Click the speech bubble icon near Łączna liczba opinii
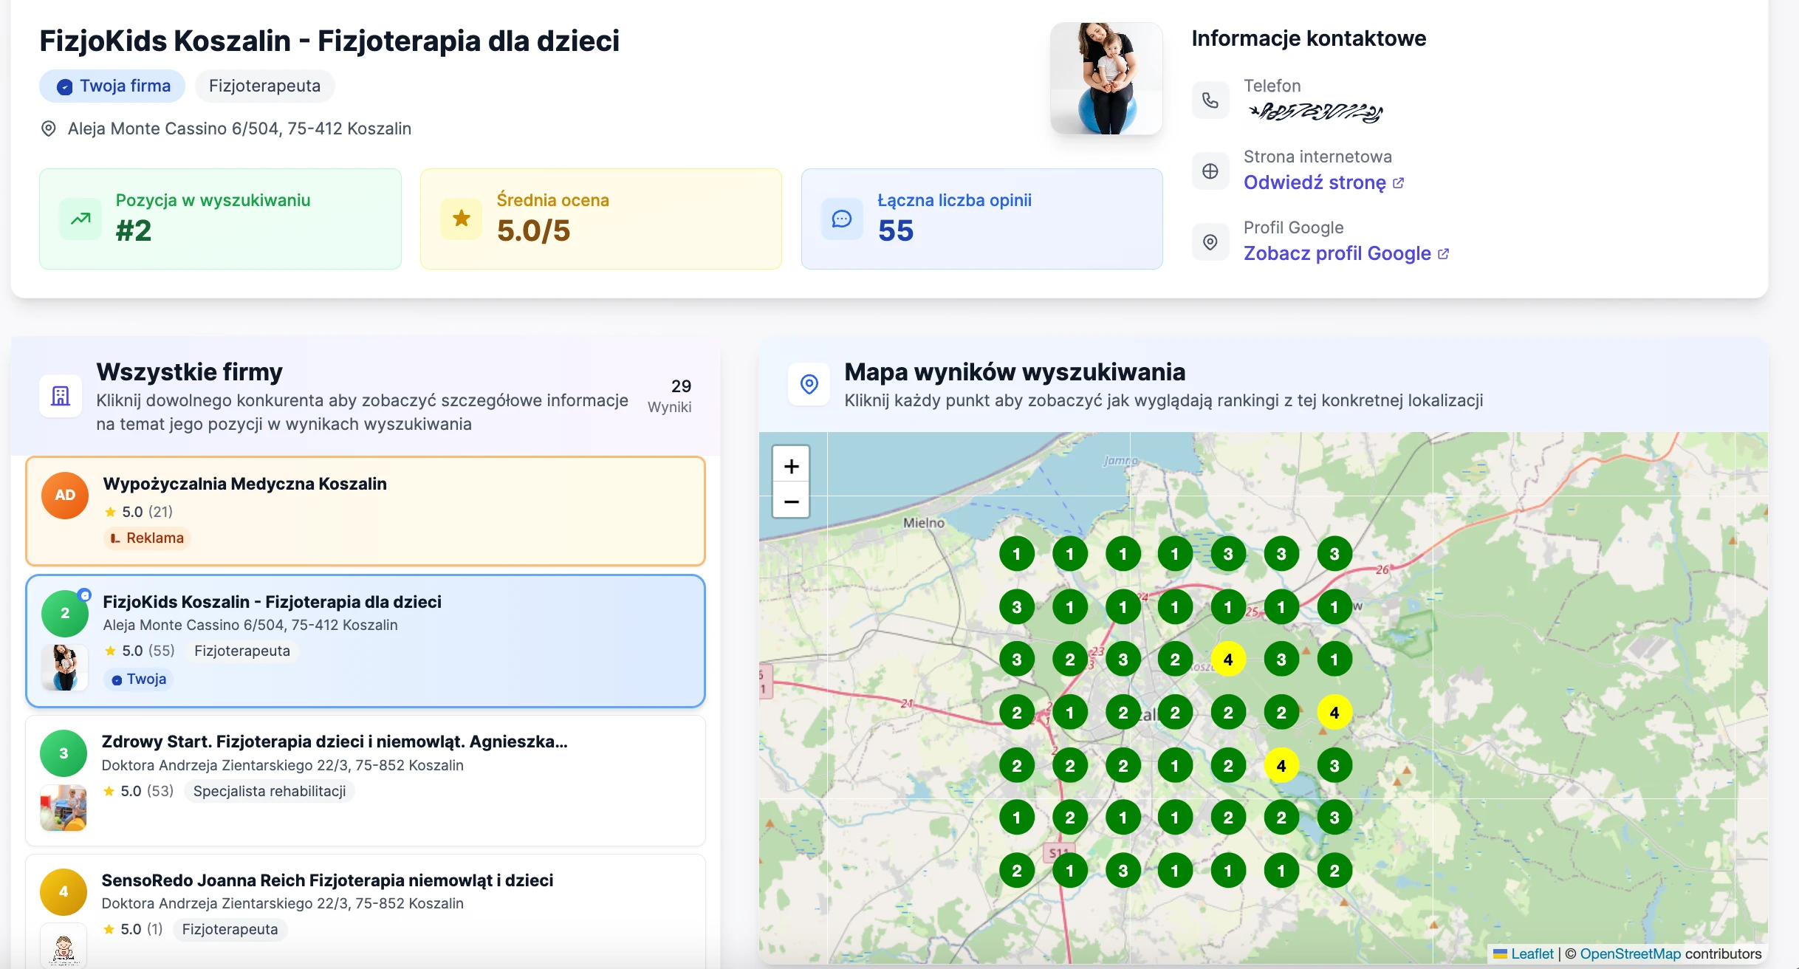Screen dimensions: 1799x969 coord(841,219)
